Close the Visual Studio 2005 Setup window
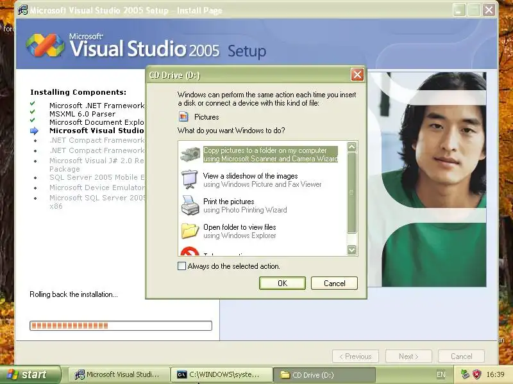 tap(489, 10)
